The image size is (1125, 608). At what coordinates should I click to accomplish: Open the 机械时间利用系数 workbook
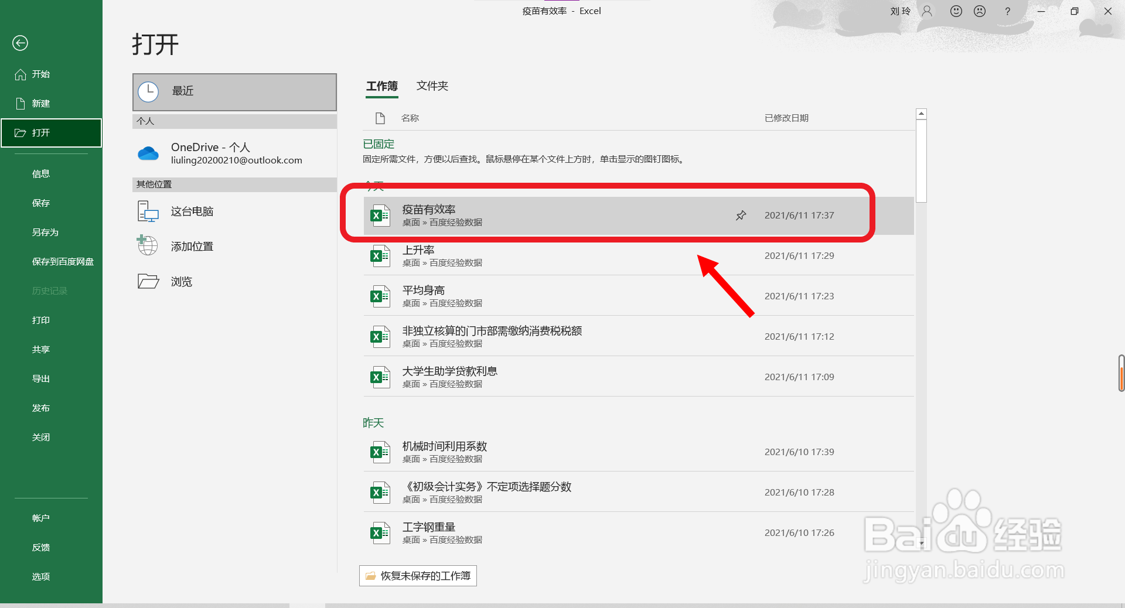pos(639,452)
